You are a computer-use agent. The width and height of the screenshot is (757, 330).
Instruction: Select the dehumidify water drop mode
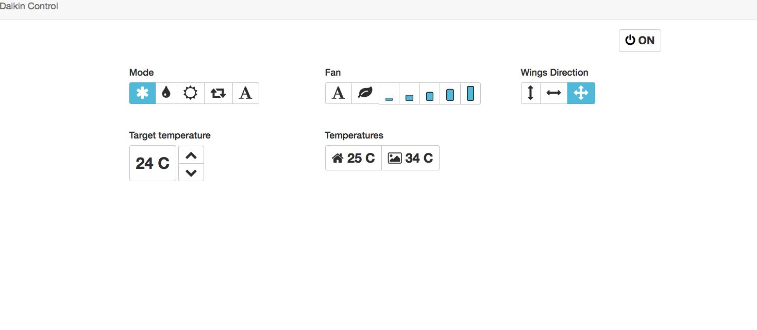[166, 93]
